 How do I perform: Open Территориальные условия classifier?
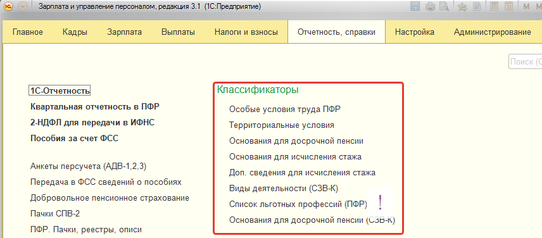(x=282, y=125)
